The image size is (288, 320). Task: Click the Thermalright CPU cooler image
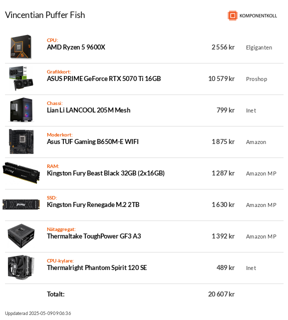click(21, 267)
